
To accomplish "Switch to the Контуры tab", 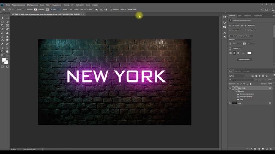I will click(246, 71).
